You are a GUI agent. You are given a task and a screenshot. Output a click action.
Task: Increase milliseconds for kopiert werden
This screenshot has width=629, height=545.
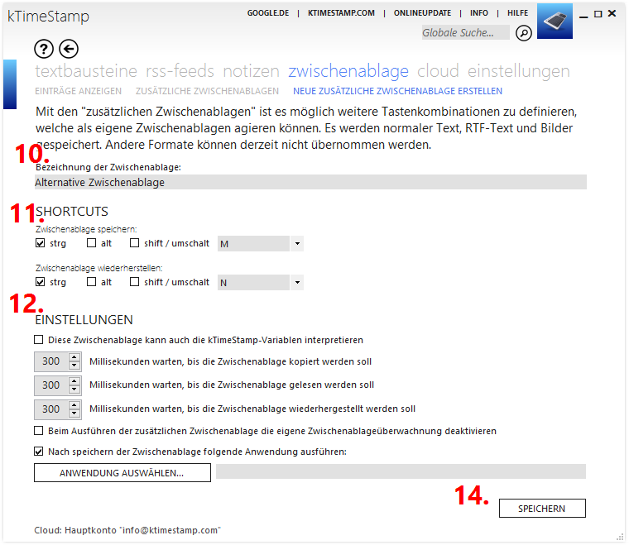click(74, 357)
